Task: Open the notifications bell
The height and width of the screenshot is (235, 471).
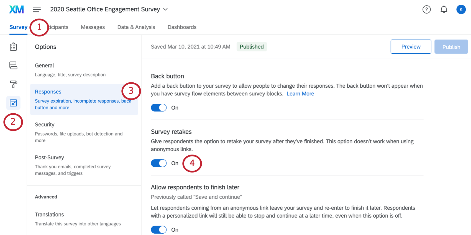Action: click(x=444, y=9)
